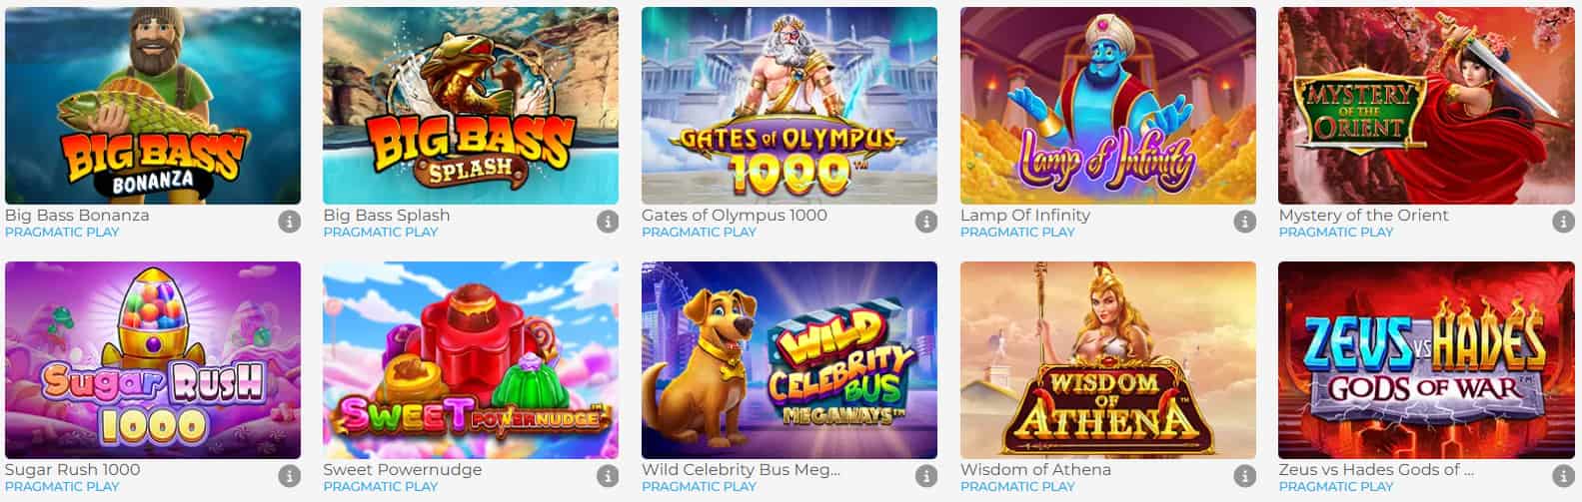Open info icon for Big Bass Bonanza
This screenshot has height=502, width=1582.
pyautogui.click(x=289, y=222)
